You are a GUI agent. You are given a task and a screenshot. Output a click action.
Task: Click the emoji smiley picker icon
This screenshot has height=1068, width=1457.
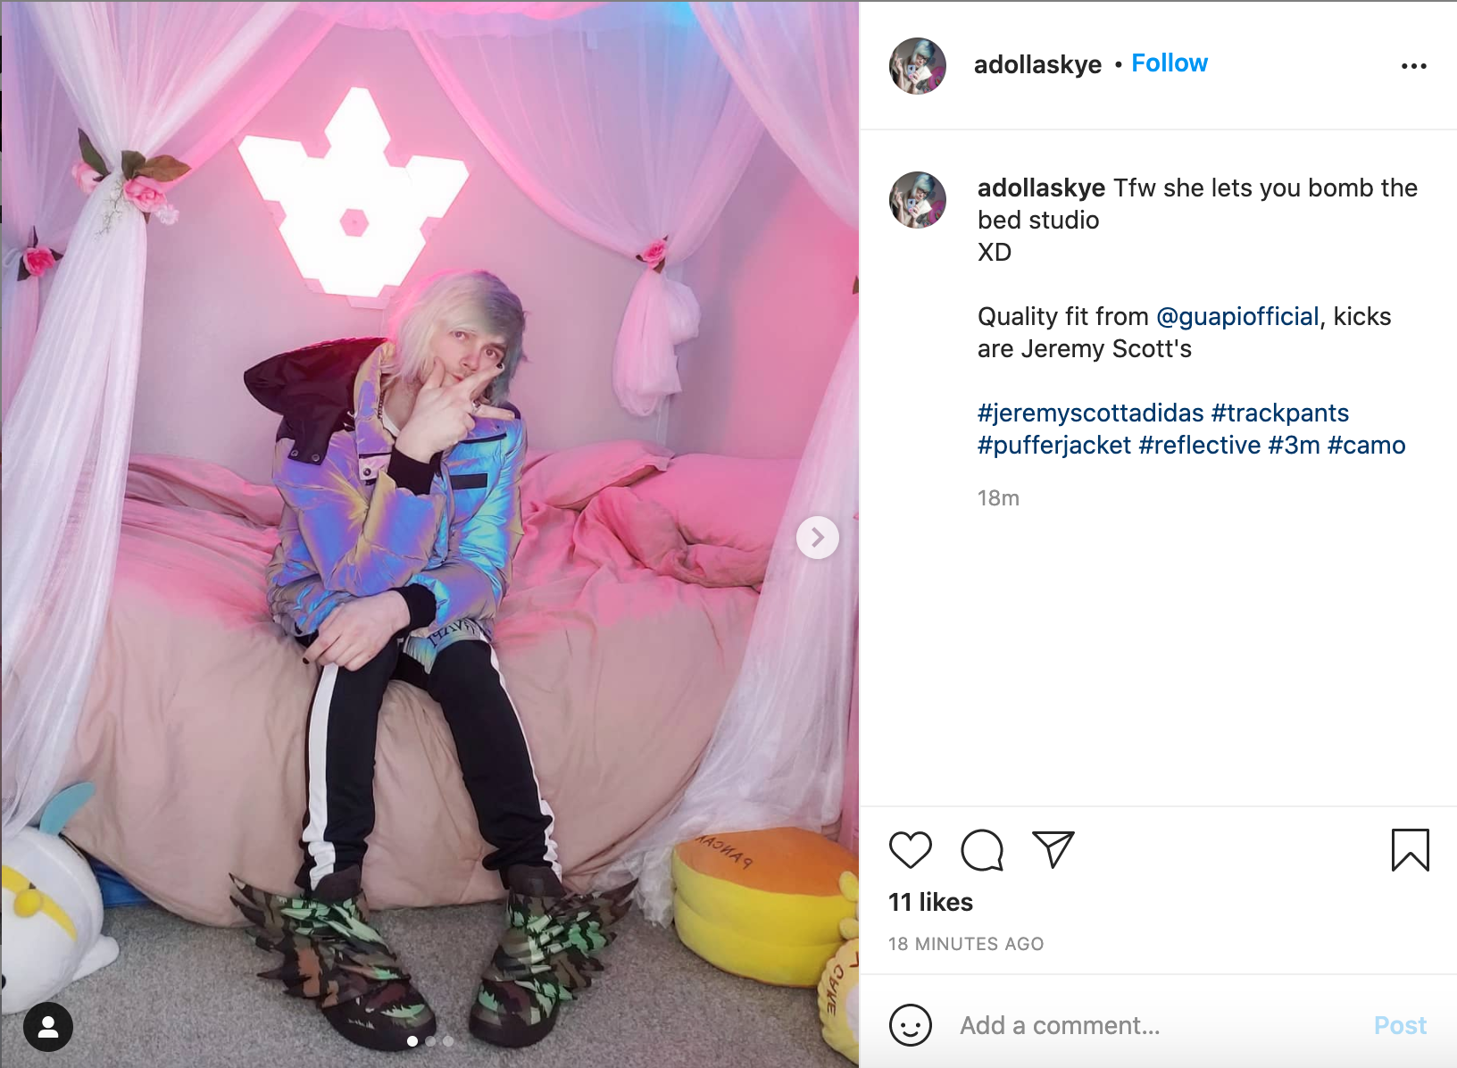[x=911, y=1025]
